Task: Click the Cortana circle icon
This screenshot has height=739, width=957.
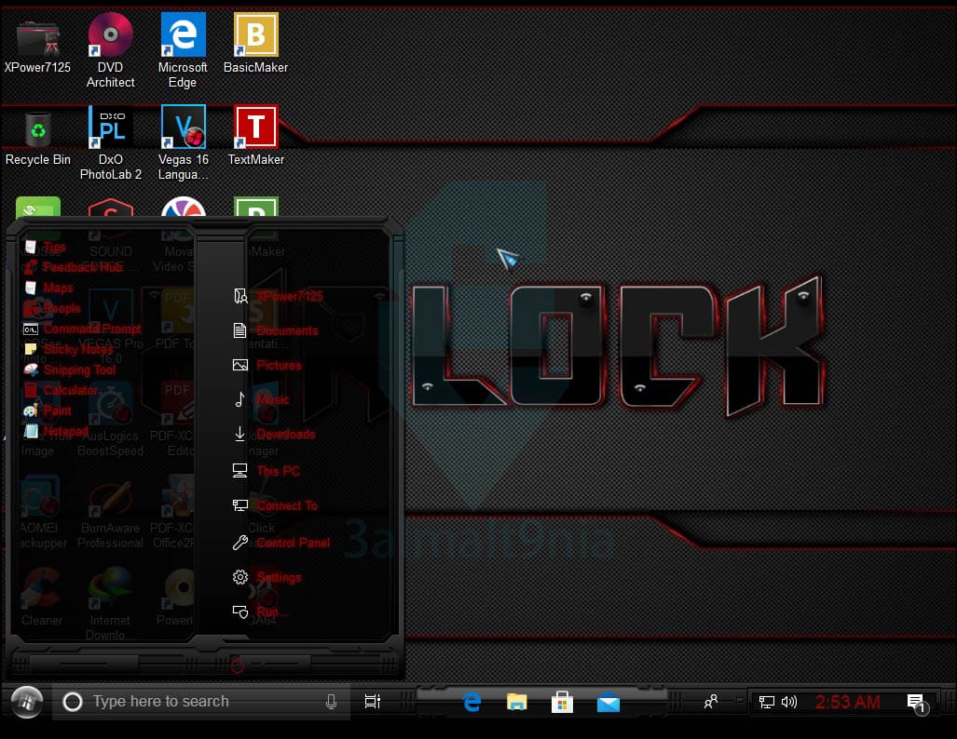Action: (73, 702)
